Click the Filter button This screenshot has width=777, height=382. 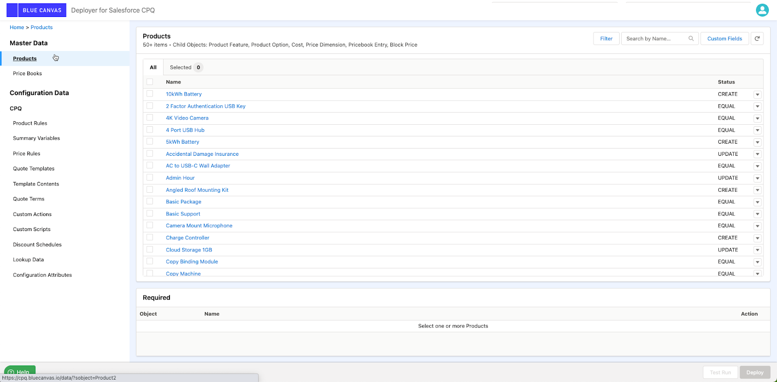(606, 38)
